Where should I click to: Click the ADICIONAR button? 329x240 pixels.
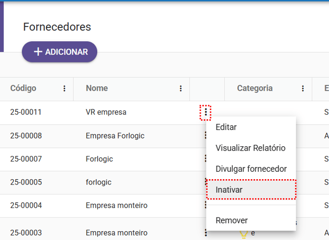pos(59,52)
